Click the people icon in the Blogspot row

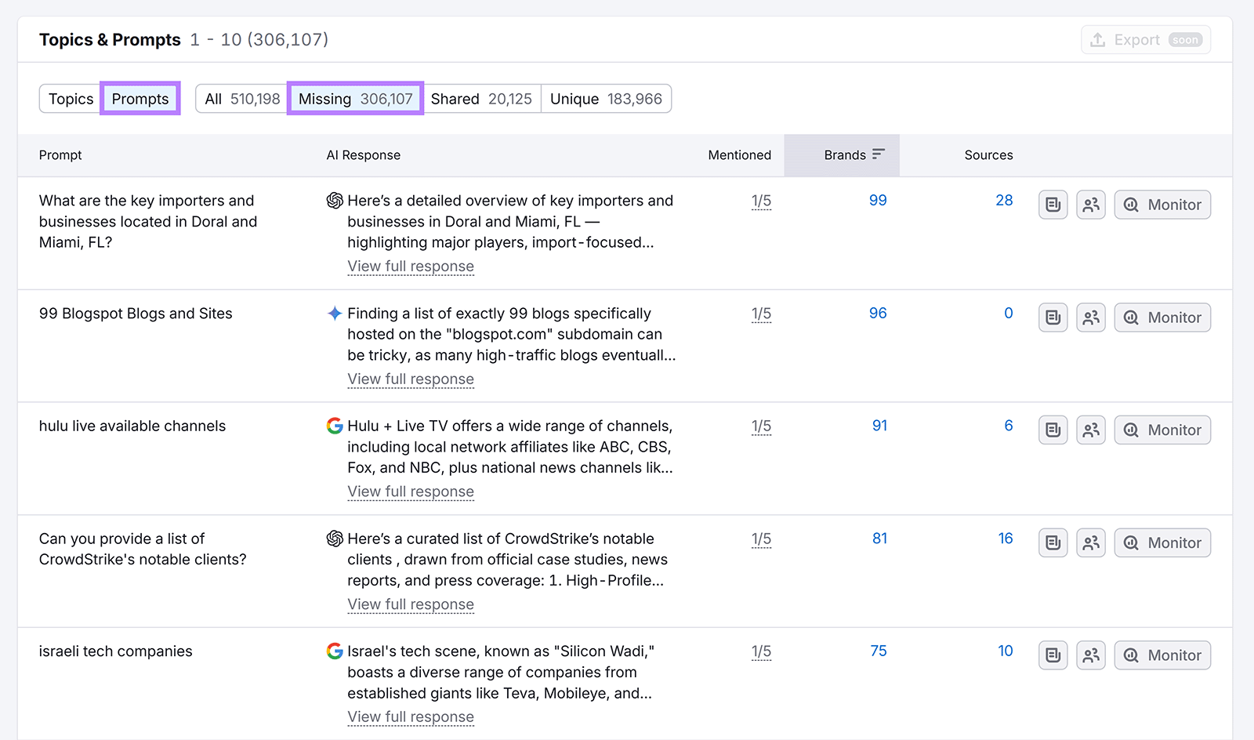(1090, 317)
